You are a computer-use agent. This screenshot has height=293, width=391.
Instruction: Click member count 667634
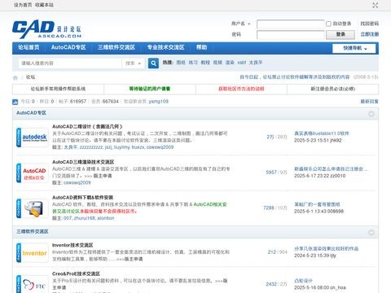[x=111, y=102]
